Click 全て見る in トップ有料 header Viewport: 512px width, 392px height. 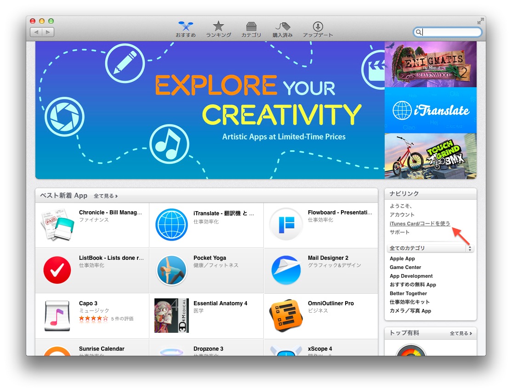(x=461, y=333)
